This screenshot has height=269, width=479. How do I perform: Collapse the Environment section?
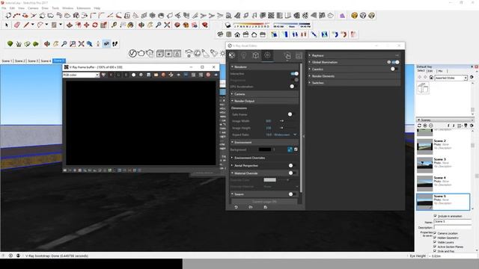click(x=264, y=142)
